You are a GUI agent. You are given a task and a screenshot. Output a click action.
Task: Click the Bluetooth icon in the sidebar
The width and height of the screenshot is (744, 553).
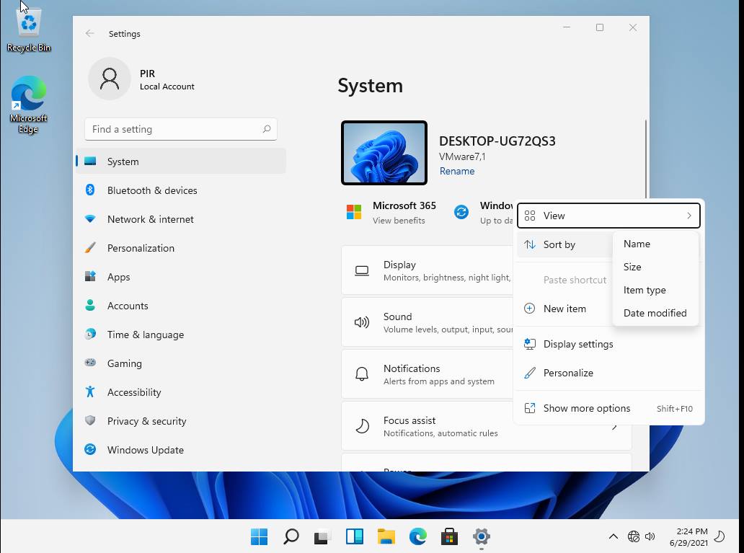[x=90, y=190]
